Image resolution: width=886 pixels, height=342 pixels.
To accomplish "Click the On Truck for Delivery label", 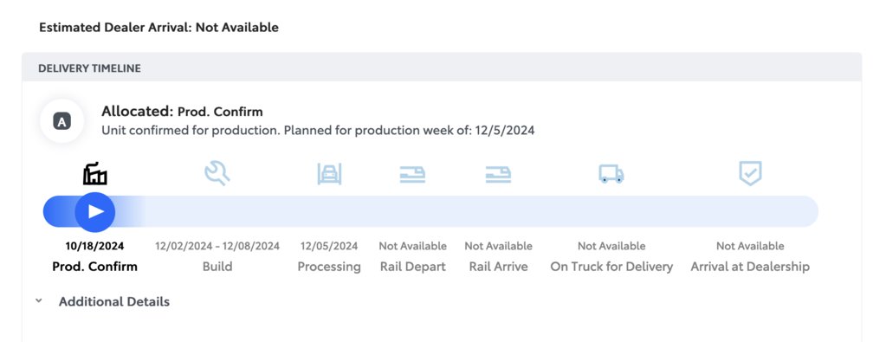I will [x=611, y=267].
